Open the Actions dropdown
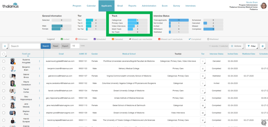The width and height of the screenshot is (268, 127). 236,46
